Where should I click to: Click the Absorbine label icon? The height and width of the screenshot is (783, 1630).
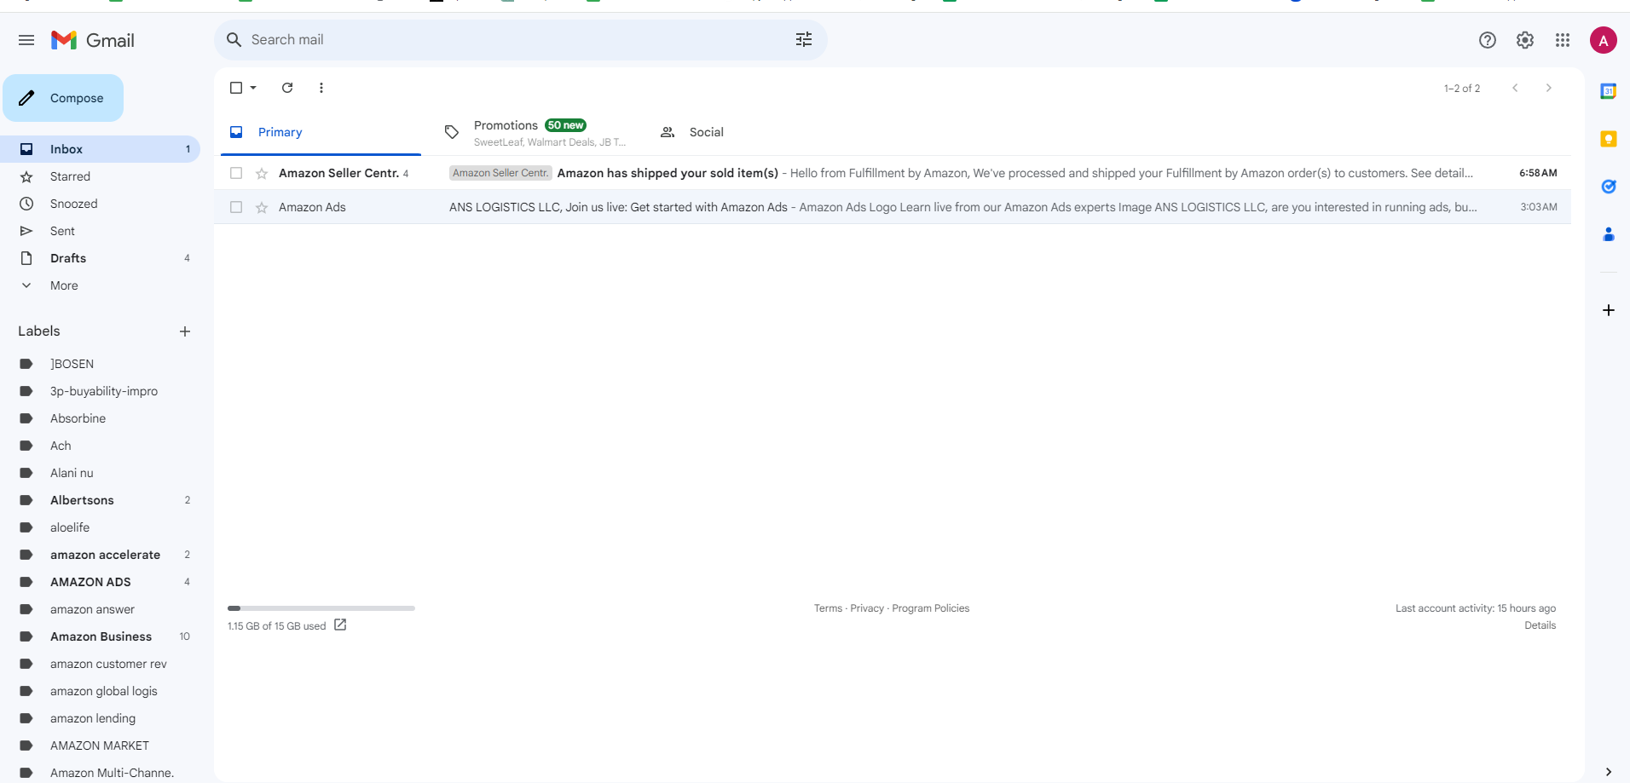point(26,418)
